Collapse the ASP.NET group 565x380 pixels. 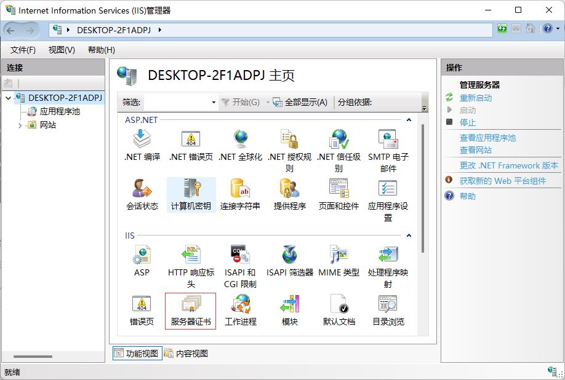pyautogui.click(x=409, y=120)
